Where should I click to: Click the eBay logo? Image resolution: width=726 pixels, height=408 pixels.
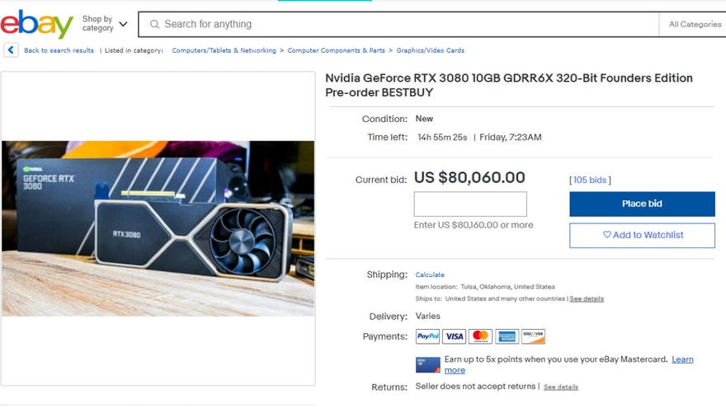click(36, 24)
